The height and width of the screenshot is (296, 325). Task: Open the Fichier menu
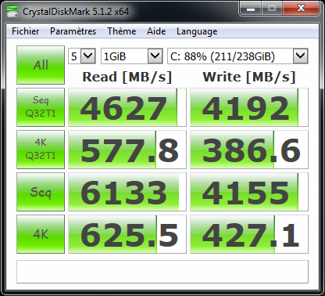pyautogui.click(x=26, y=31)
